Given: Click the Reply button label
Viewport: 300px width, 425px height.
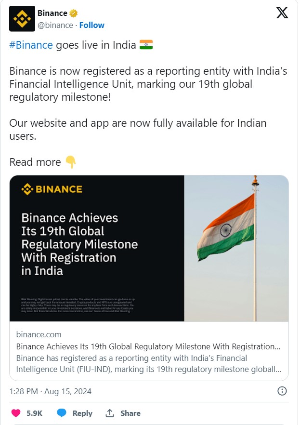Looking at the screenshot, I should point(82,413).
